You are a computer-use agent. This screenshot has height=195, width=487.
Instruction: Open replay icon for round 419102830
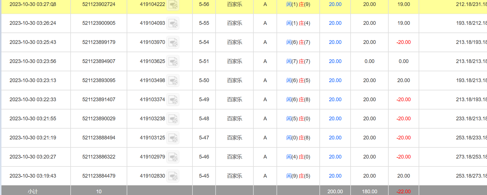tap(173, 176)
